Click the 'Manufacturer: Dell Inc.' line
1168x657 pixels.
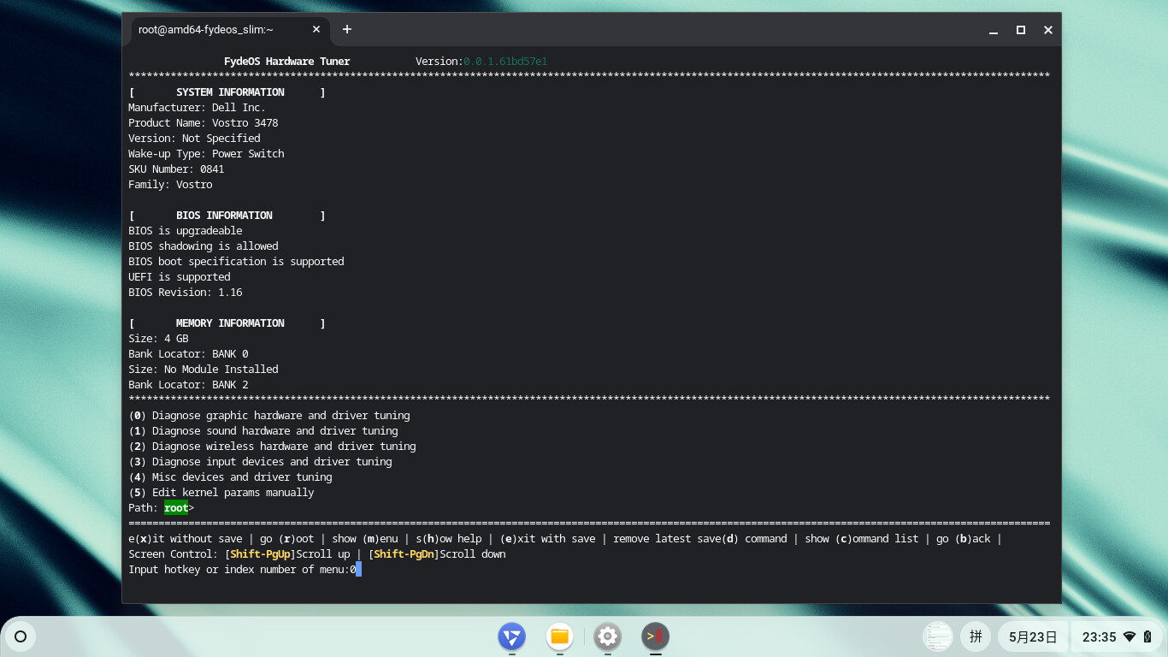click(197, 108)
